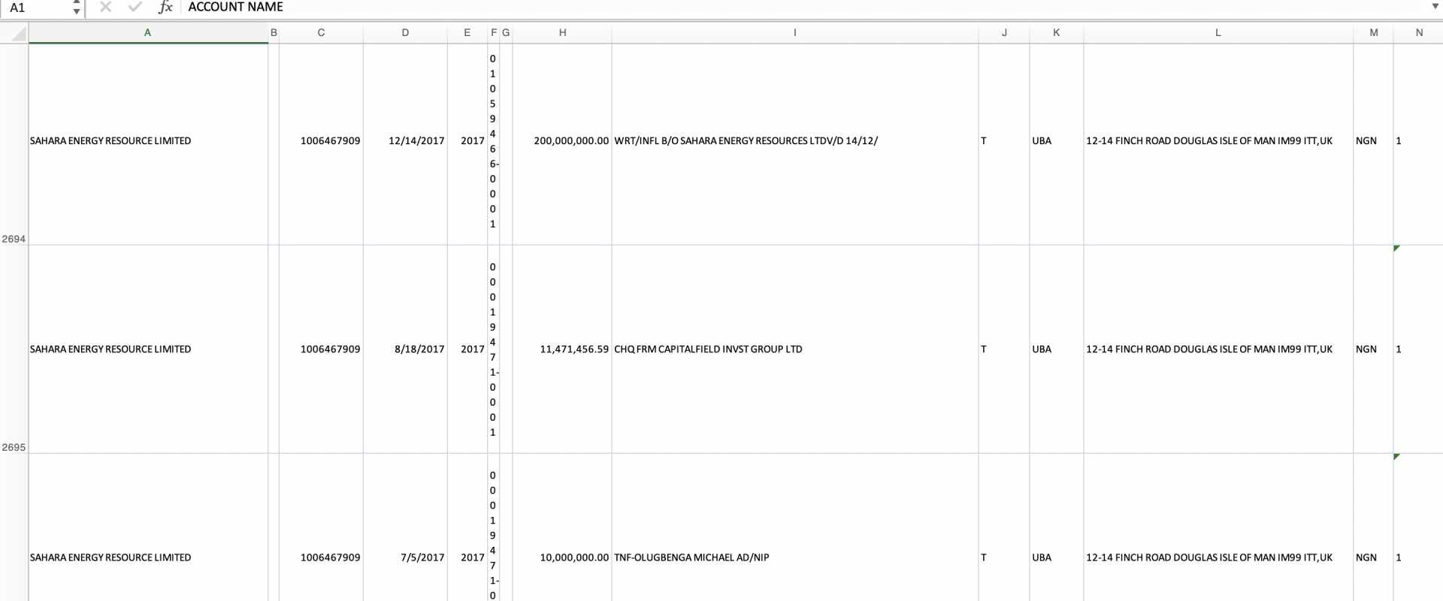The height and width of the screenshot is (601, 1443).
Task: Click the date cell 8/18/2017
Action: (x=405, y=349)
